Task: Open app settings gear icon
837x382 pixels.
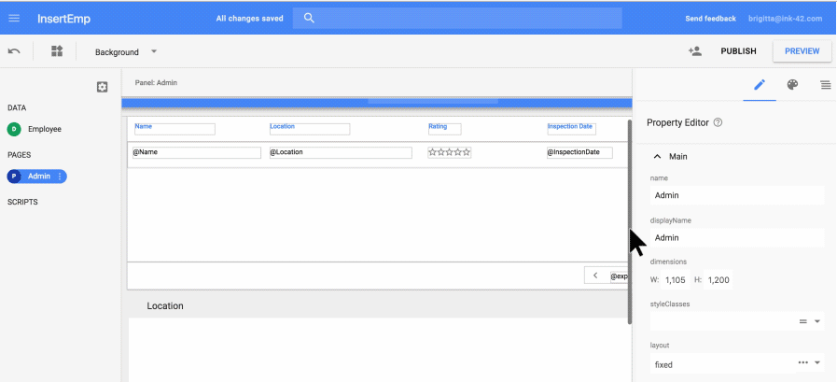Action: [102, 87]
